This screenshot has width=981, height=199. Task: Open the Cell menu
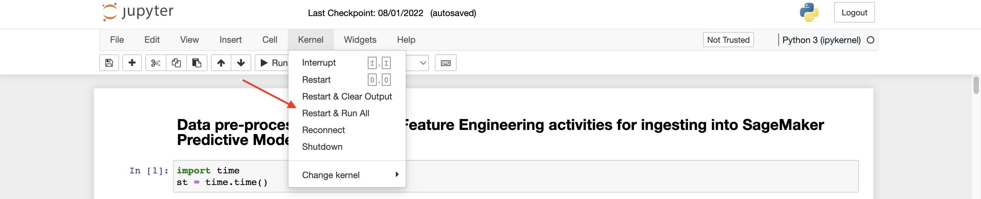(270, 40)
